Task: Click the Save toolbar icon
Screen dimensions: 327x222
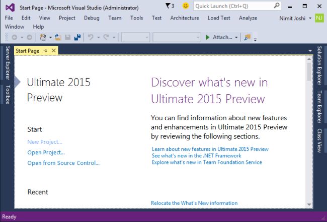Action: (x=67, y=38)
